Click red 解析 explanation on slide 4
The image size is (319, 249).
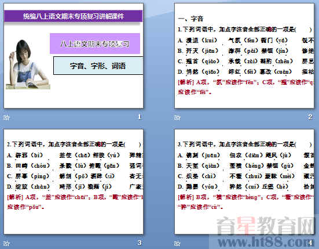click(245, 202)
